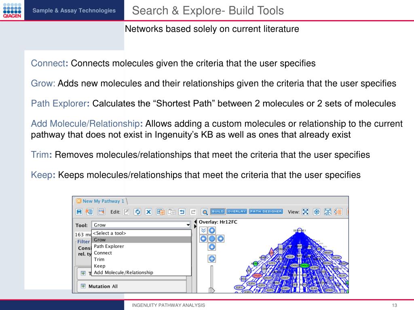Click the BUILD button
This screenshot has width=414, height=310.
point(218,212)
